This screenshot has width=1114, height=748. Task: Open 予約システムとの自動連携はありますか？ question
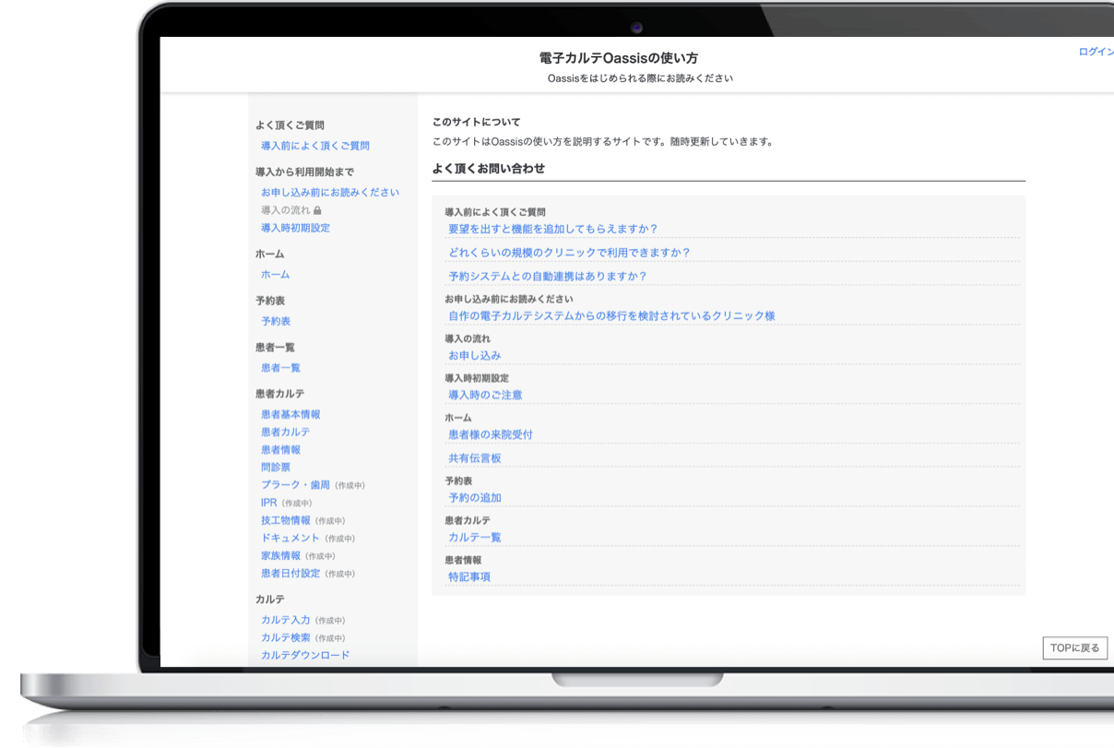click(x=547, y=277)
